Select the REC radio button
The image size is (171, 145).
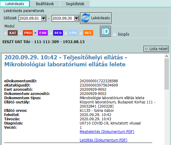(x=81, y=33)
